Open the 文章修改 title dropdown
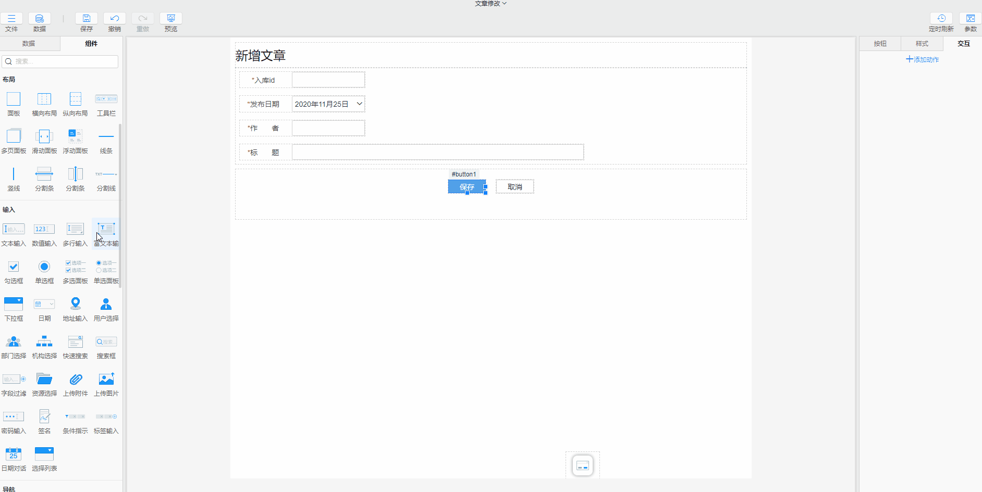The height and width of the screenshot is (492, 982). pyautogui.click(x=490, y=4)
